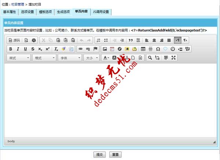This screenshot has width=220, height=160.
Task: Switch to the 基本属性 tab
Action: coord(10,12)
